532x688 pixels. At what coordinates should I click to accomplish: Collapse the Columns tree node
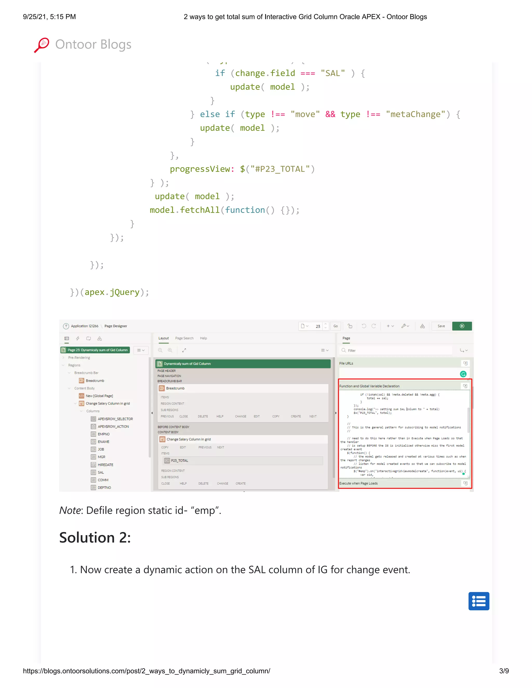[x=81, y=411]
